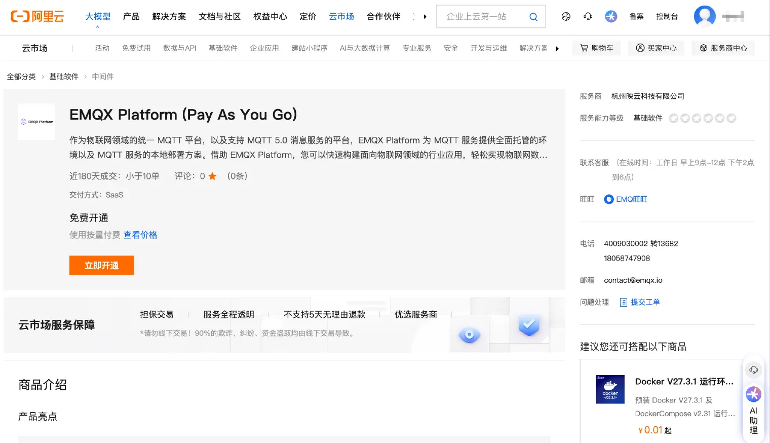This screenshot has height=443, width=770.
Task: Select the 开发与运维 category tab
Action: (x=488, y=48)
